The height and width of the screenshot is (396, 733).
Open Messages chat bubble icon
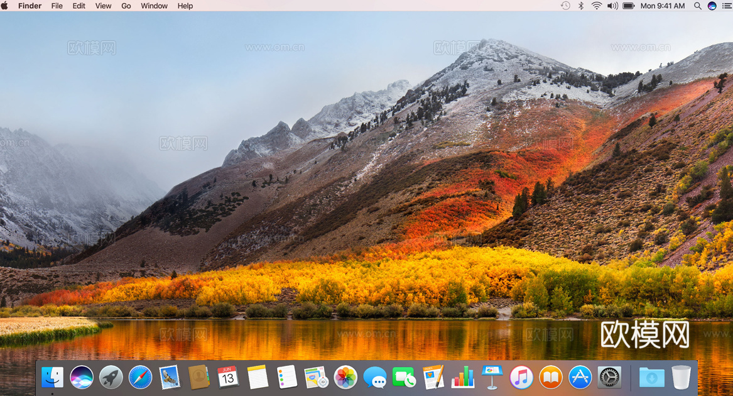[375, 377]
